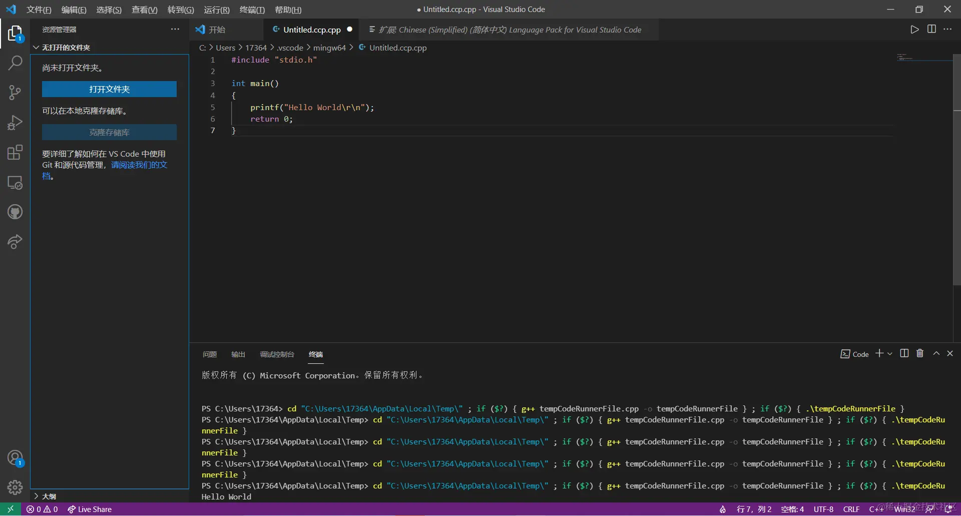Open the 请阅读我们的文档 link
The image size is (961, 516).
[x=139, y=165]
